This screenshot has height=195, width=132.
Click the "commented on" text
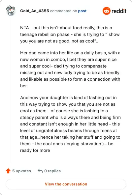(x=63, y=11)
